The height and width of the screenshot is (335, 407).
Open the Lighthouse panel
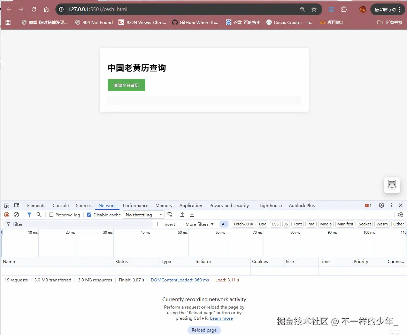[270, 205]
